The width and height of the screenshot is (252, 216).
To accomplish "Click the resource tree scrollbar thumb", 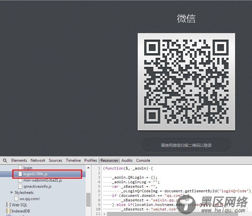I will point(88,200).
